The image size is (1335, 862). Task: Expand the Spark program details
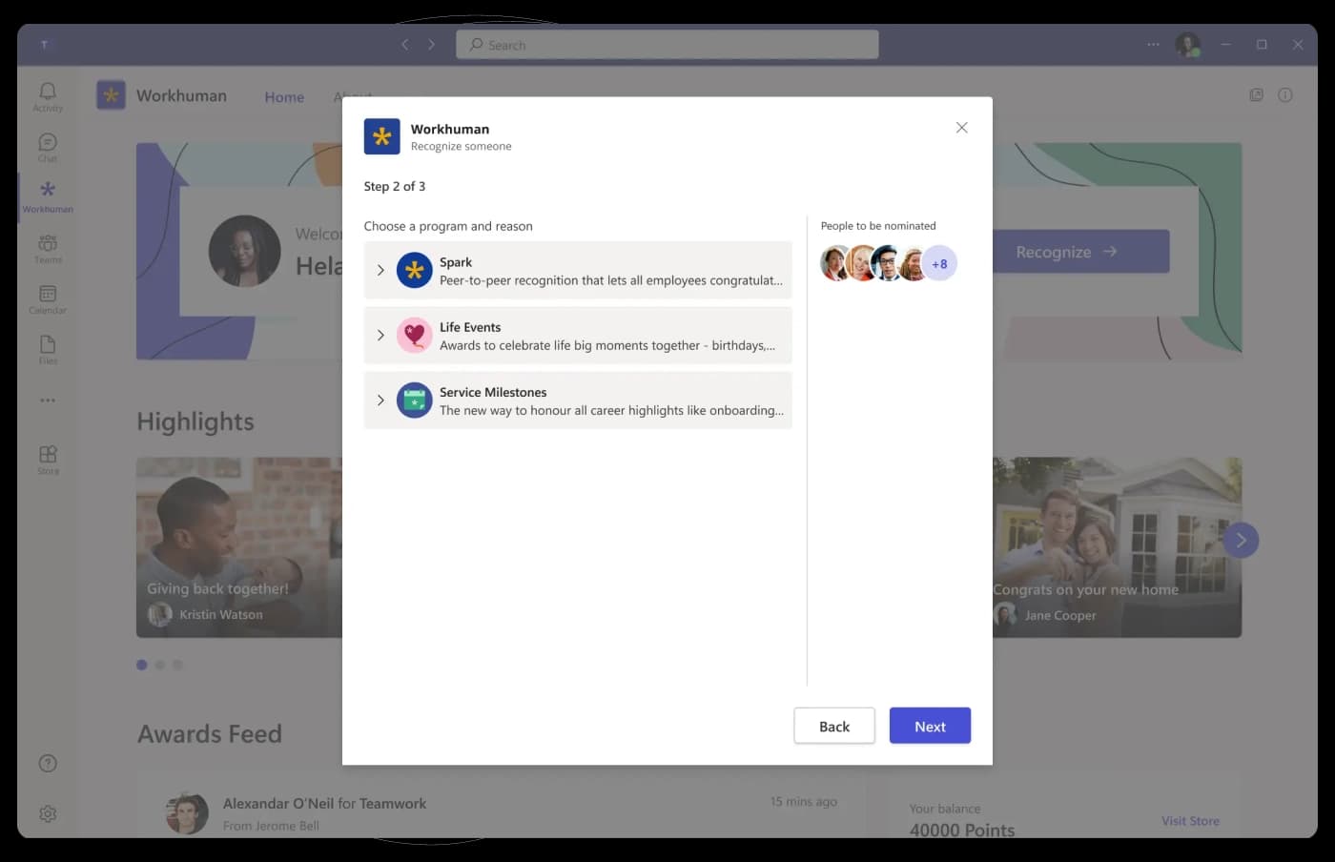380,270
